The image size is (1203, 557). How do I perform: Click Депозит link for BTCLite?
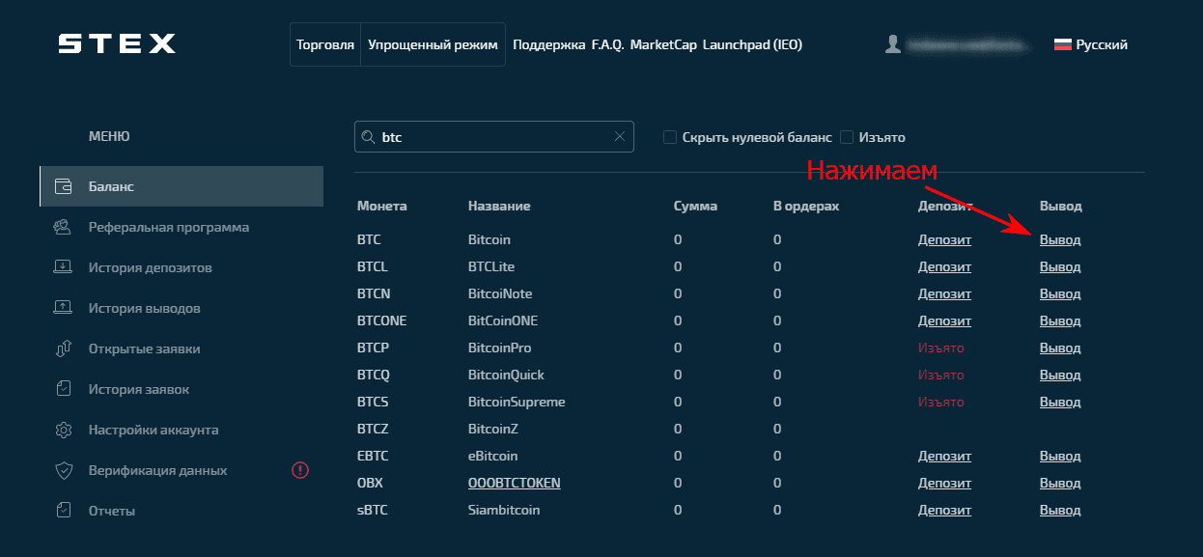pyautogui.click(x=944, y=266)
